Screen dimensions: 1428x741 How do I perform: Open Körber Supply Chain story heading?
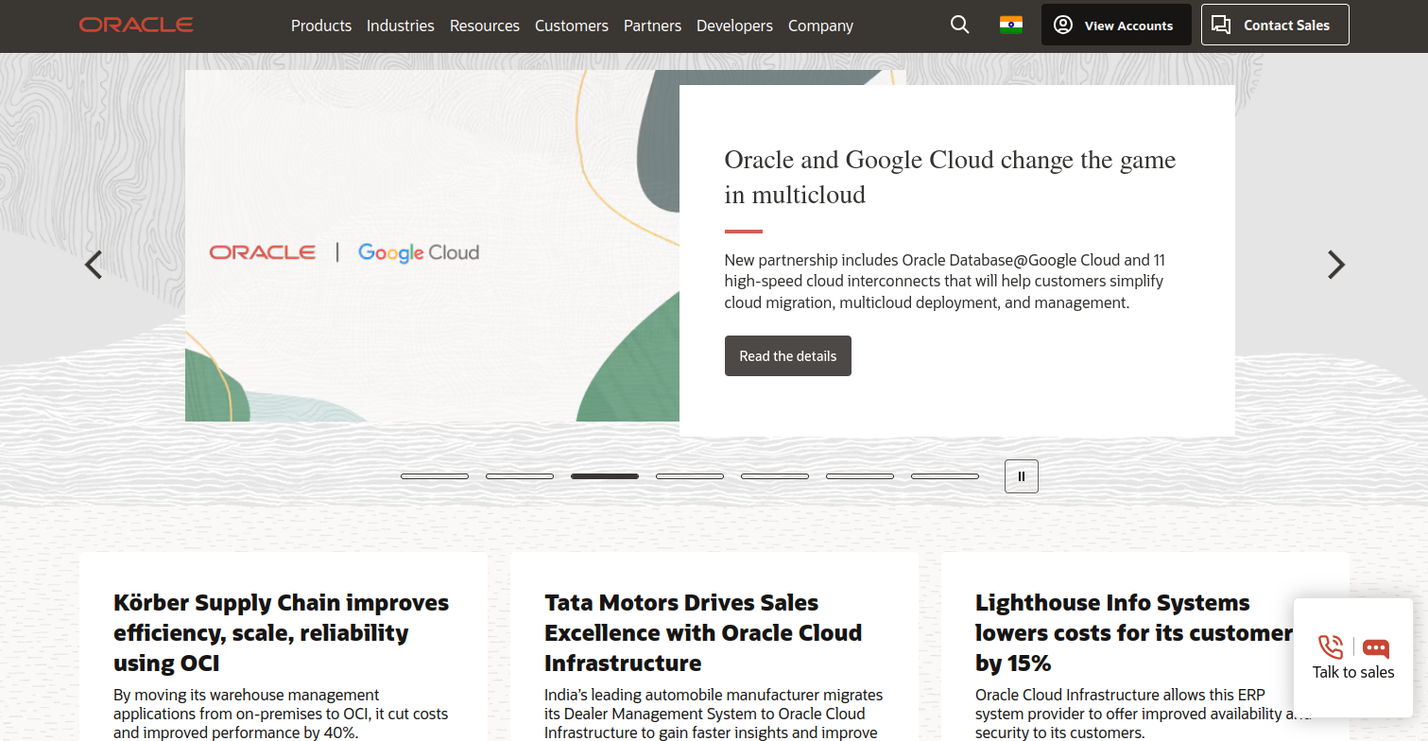[x=282, y=632]
